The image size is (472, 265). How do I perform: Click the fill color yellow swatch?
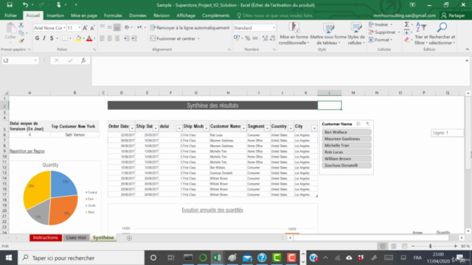pos(78,38)
